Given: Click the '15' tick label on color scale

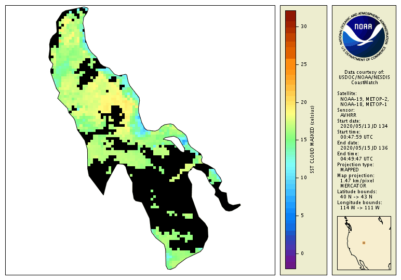Looking at the screenshot, I should click(303, 140).
